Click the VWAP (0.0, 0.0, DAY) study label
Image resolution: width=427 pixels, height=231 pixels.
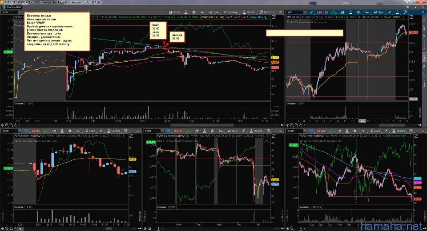213,17
